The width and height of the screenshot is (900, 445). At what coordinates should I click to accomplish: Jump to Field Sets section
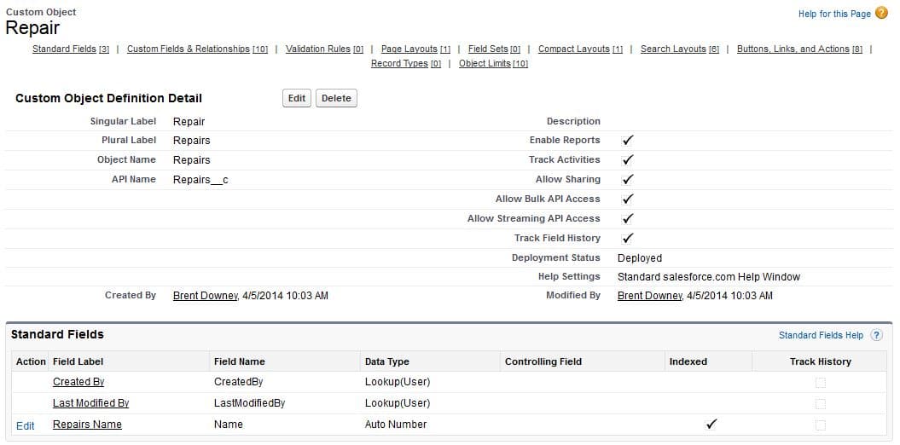tap(488, 49)
